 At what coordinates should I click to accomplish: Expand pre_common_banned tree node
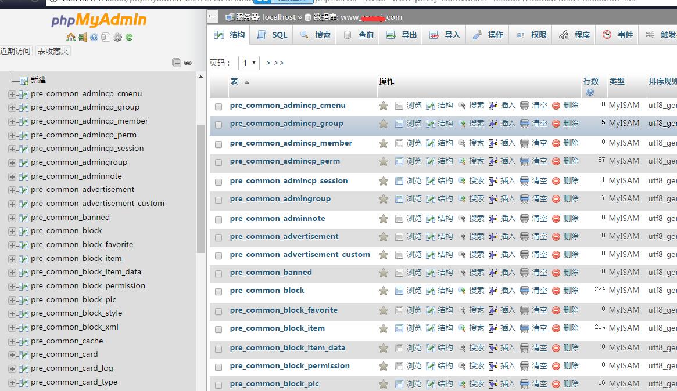click(x=12, y=218)
